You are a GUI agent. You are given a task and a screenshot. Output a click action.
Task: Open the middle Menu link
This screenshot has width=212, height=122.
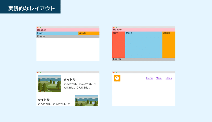coord(159,78)
